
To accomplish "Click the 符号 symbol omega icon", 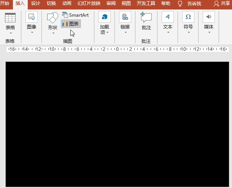I will (188, 17).
